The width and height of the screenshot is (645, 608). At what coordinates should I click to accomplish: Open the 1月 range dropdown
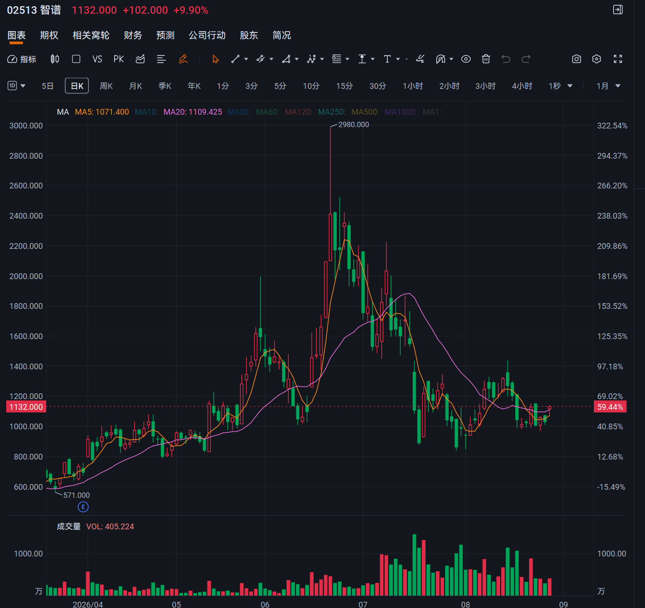pyautogui.click(x=608, y=86)
